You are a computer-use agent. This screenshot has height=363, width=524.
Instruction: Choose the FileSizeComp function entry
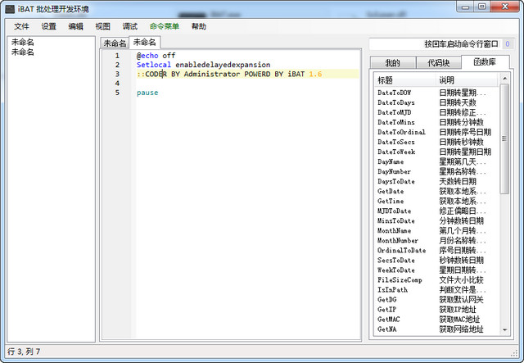point(400,279)
